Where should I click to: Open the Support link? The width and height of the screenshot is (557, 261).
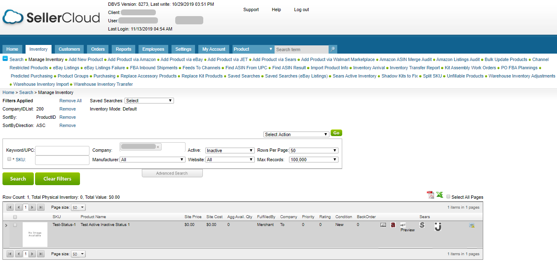point(251,9)
